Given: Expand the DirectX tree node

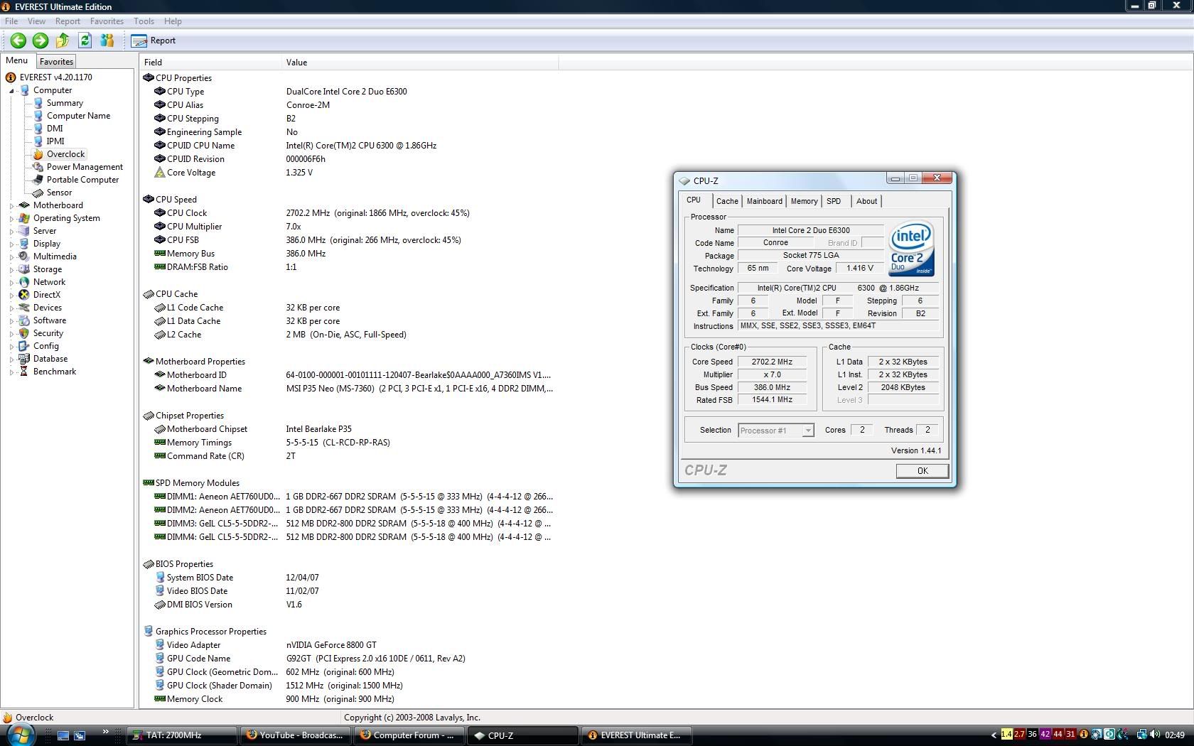Looking at the screenshot, I should click(11, 295).
